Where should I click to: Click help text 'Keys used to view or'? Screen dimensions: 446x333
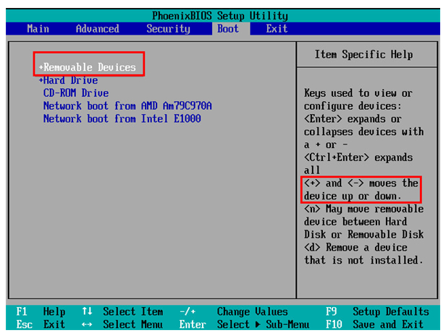point(358,93)
